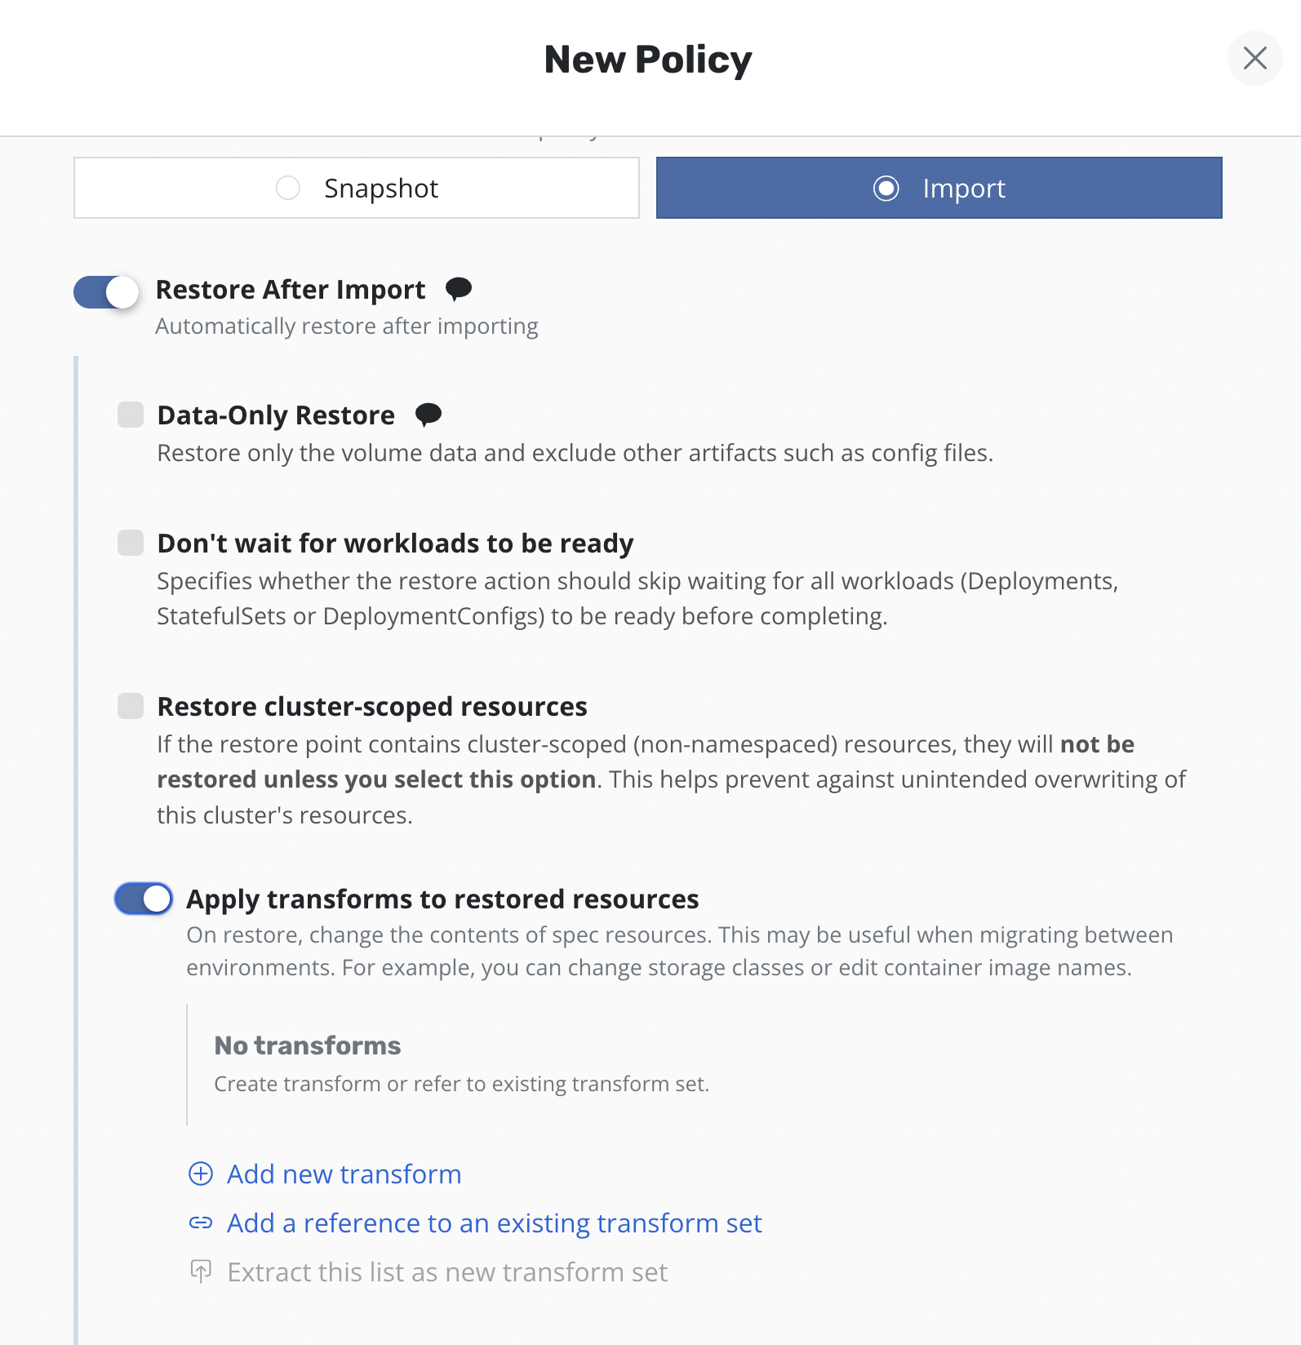This screenshot has width=1301, height=1345.
Task: Tick Restore cluster-scoped resources checkbox
Action: [x=131, y=706]
